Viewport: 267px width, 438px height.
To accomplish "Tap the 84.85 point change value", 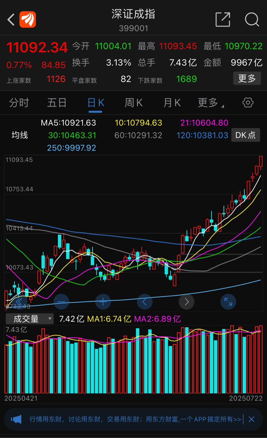I will pos(54,65).
